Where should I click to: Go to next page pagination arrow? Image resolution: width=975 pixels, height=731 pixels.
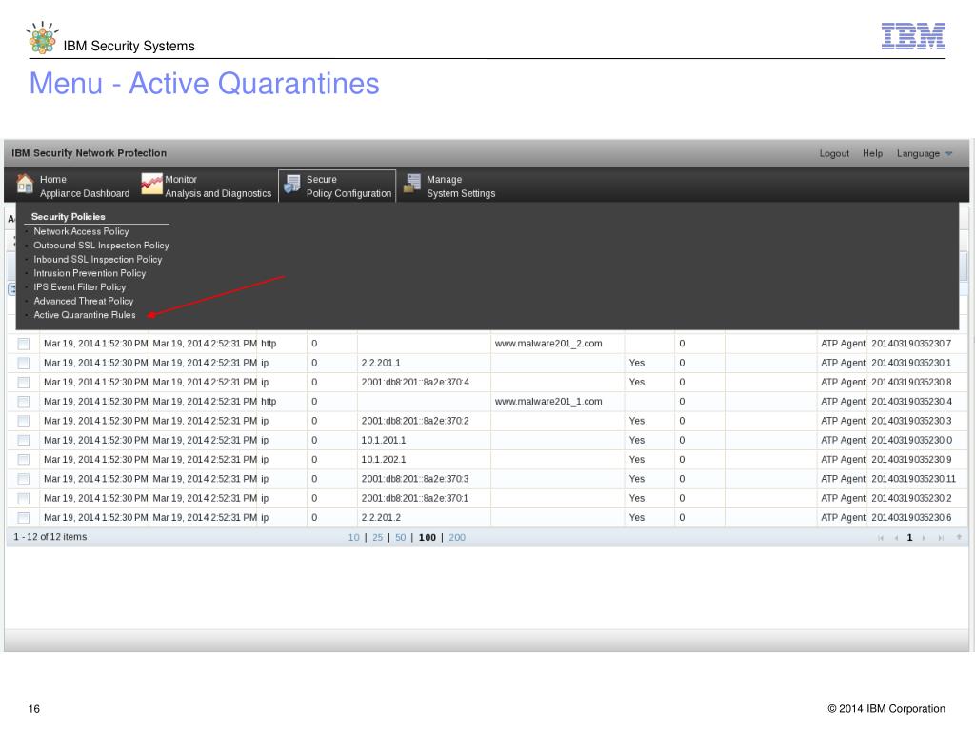[x=924, y=538]
